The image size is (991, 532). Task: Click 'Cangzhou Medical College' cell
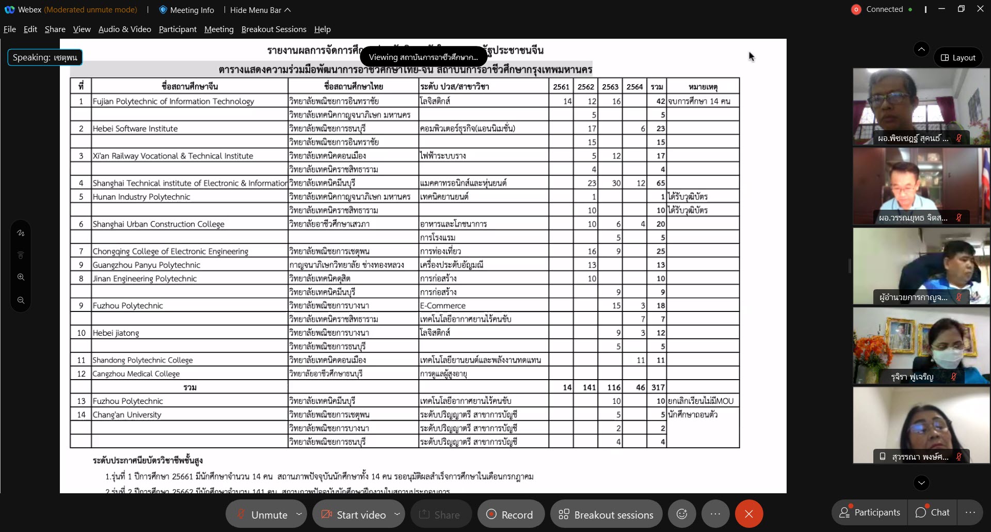tap(189, 374)
